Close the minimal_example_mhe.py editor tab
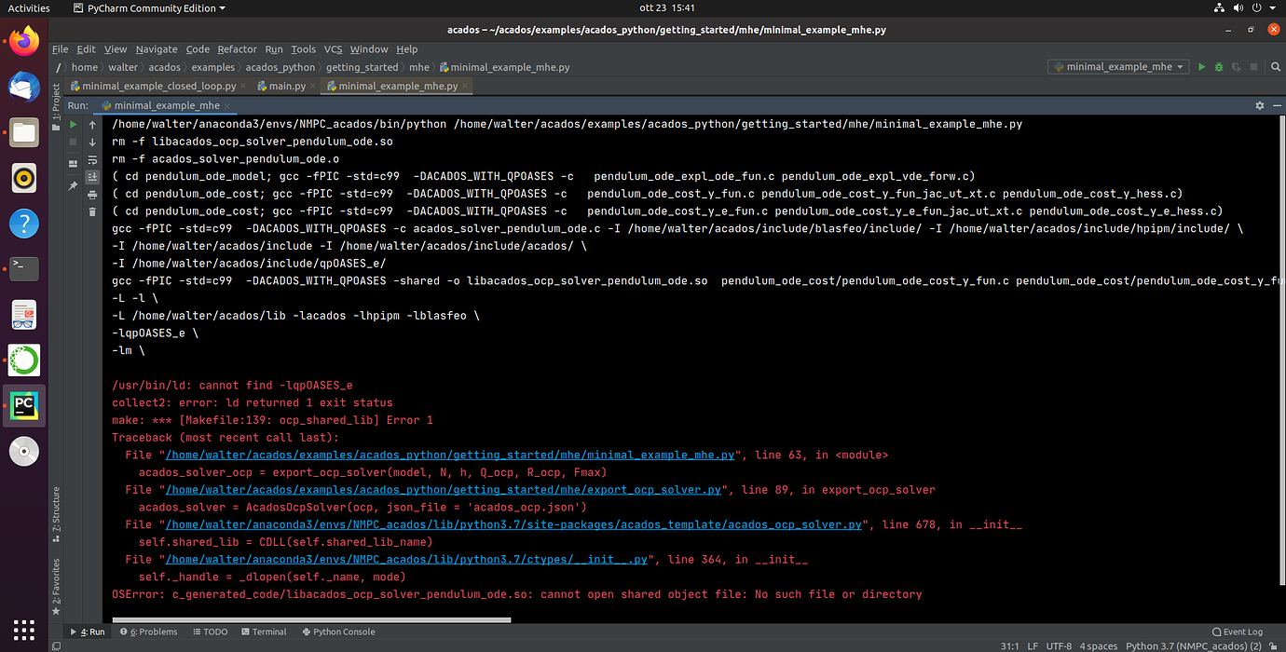 coord(464,86)
